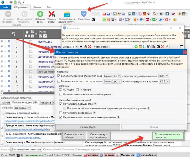Expand row 1 with plus expander
190x157 pixels.
click(x=2, y=41)
